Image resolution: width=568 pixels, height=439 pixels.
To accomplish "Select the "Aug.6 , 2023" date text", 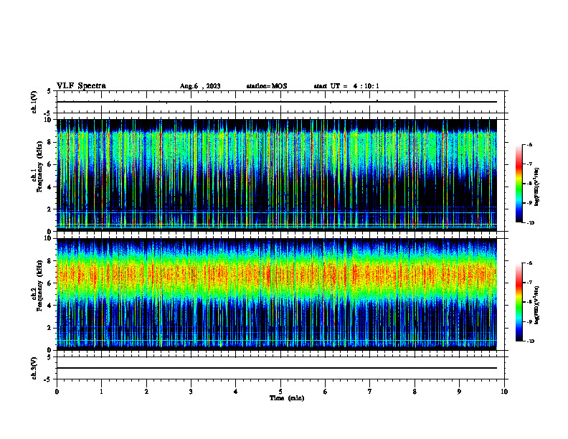I will point(200,86).
